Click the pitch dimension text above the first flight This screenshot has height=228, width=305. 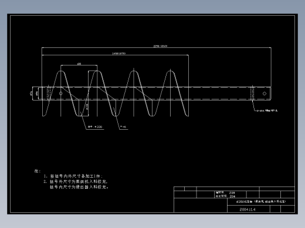[79, 64]
